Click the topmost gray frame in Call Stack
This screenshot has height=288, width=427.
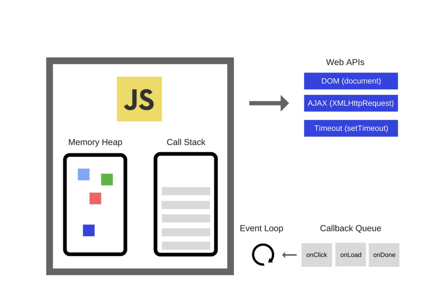click(186, 191)
